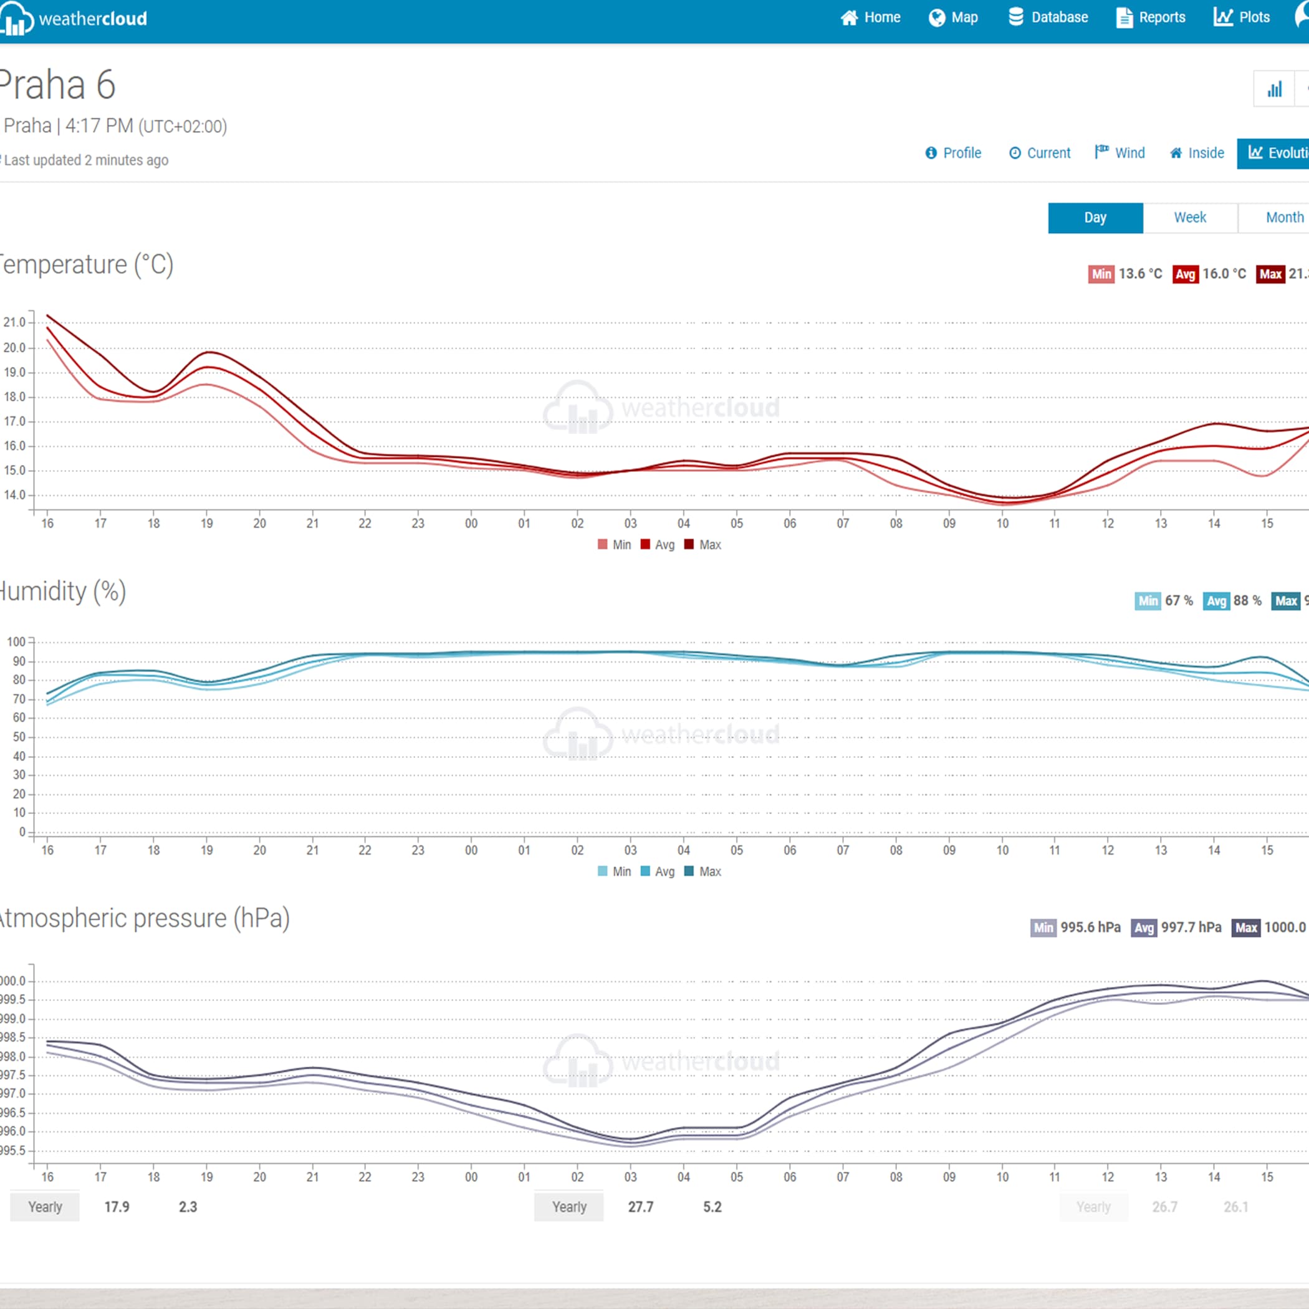The height and width of the screenshot is (1309, 1309).
Task: Click the Yearly label next to 27.7
Action: tap(569, 1207)
